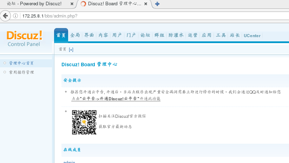
Task: Click 首页 breadcrumb text
Action: 62,49
